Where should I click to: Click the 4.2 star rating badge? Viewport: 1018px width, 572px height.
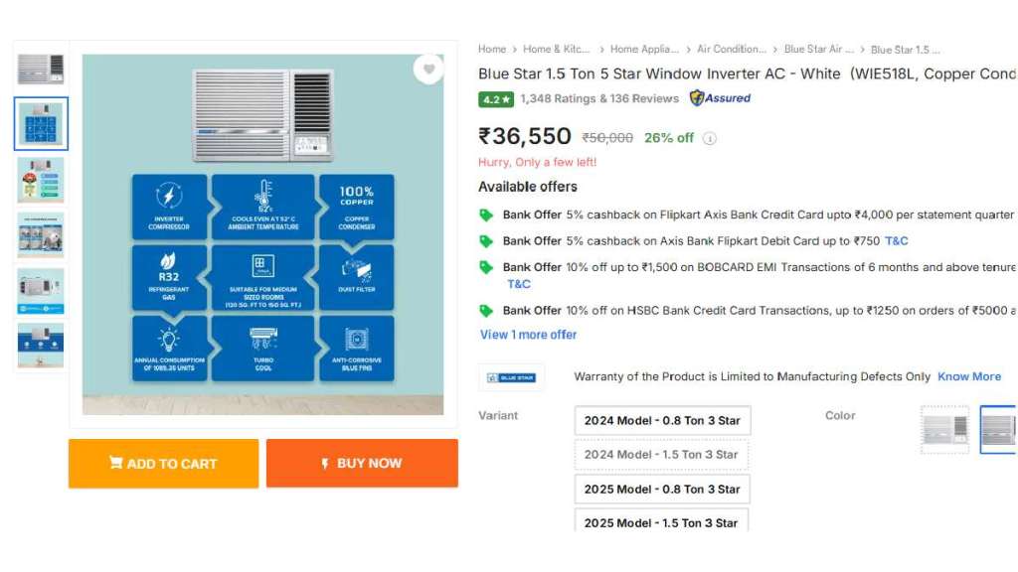496,99
